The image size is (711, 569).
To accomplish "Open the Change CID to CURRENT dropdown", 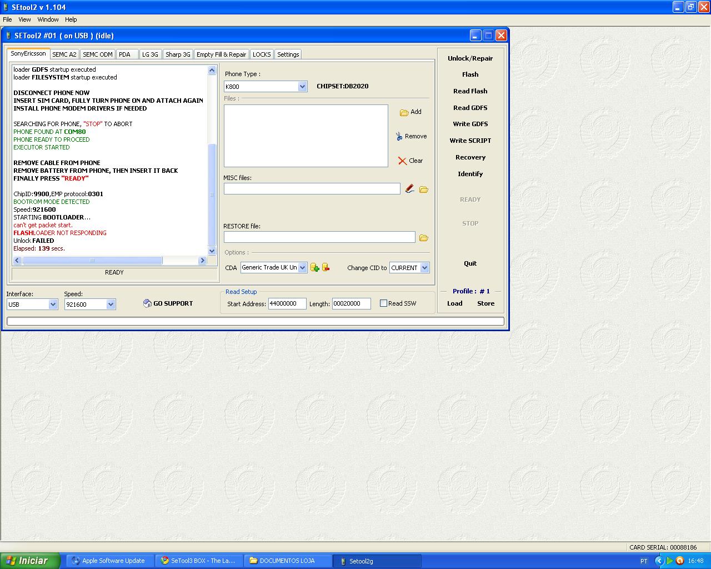I will pos(424,268).
